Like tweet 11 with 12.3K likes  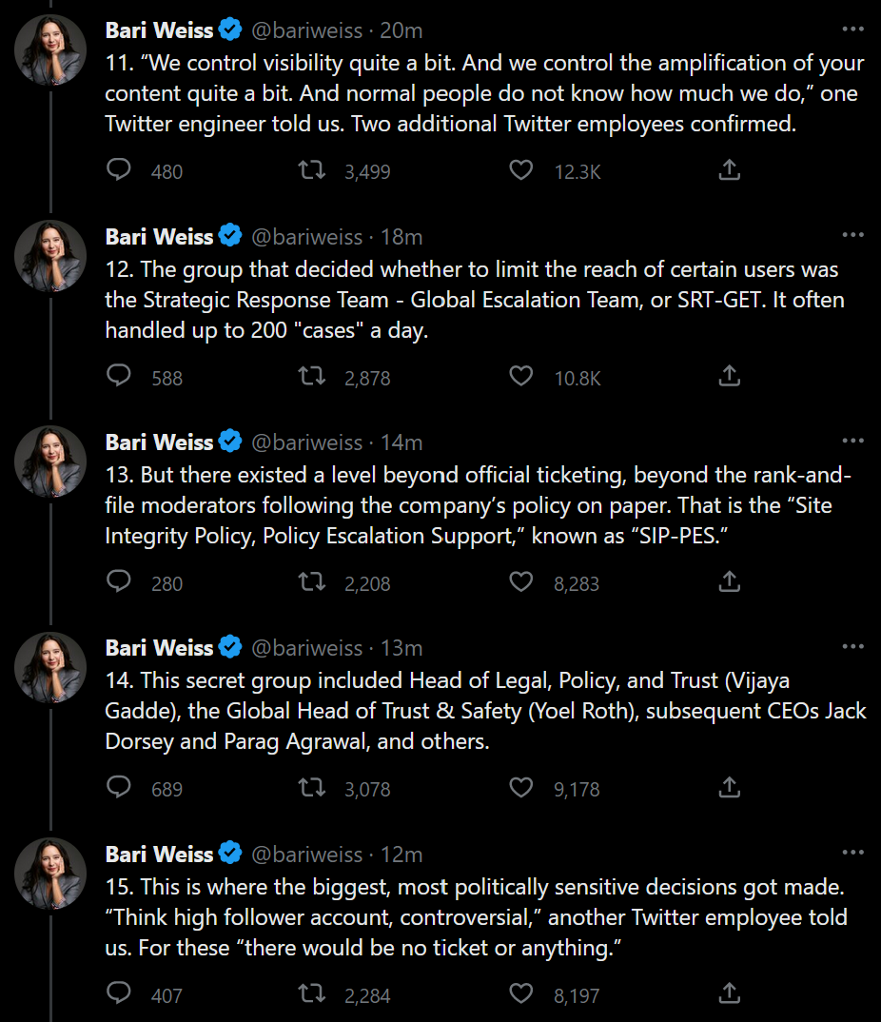(x=521, y=170)
